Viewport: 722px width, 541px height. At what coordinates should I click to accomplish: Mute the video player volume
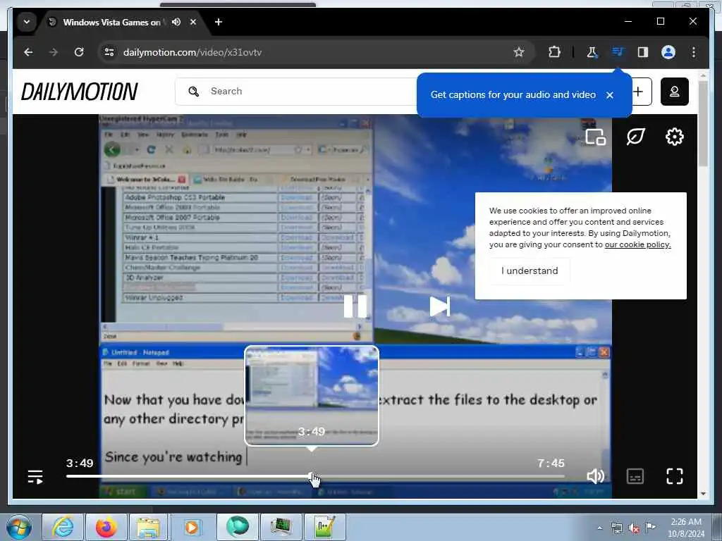[x=595, y=476]
